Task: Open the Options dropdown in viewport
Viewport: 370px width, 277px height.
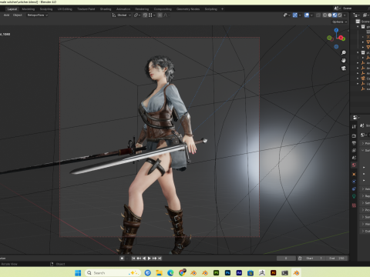Action: pos(340,22)
